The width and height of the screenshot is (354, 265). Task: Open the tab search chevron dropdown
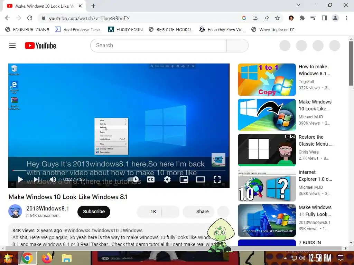pos(298,5)
